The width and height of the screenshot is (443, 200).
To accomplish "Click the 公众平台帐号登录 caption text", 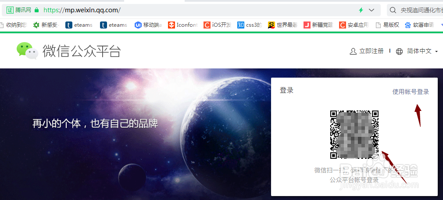I will pyautogui.click(x=354, y=180).
